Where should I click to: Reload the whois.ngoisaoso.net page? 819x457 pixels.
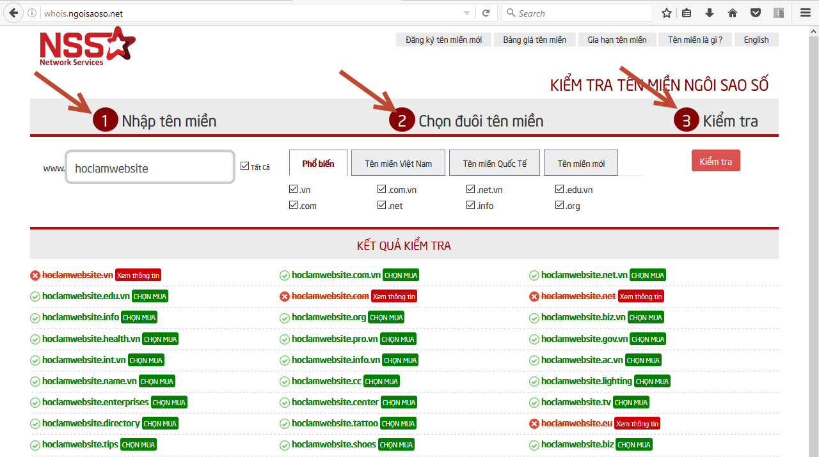[484, 13]
